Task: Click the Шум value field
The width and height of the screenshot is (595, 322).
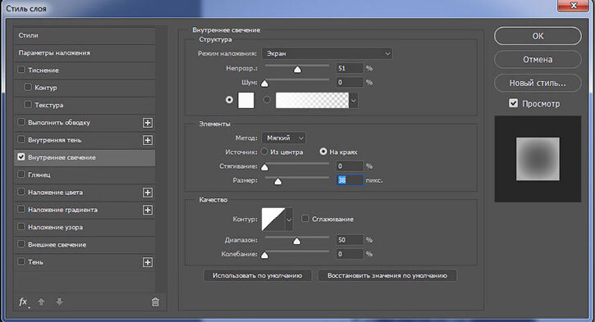Action: coord(350,82)
